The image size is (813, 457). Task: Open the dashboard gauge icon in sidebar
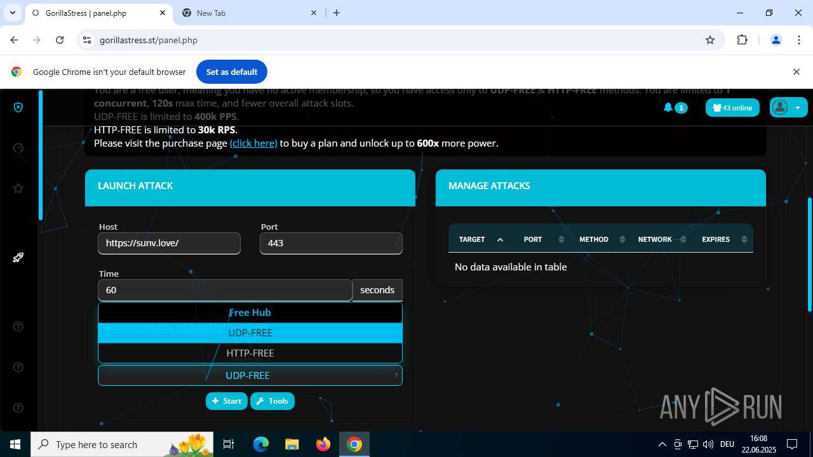coord(18,148)
